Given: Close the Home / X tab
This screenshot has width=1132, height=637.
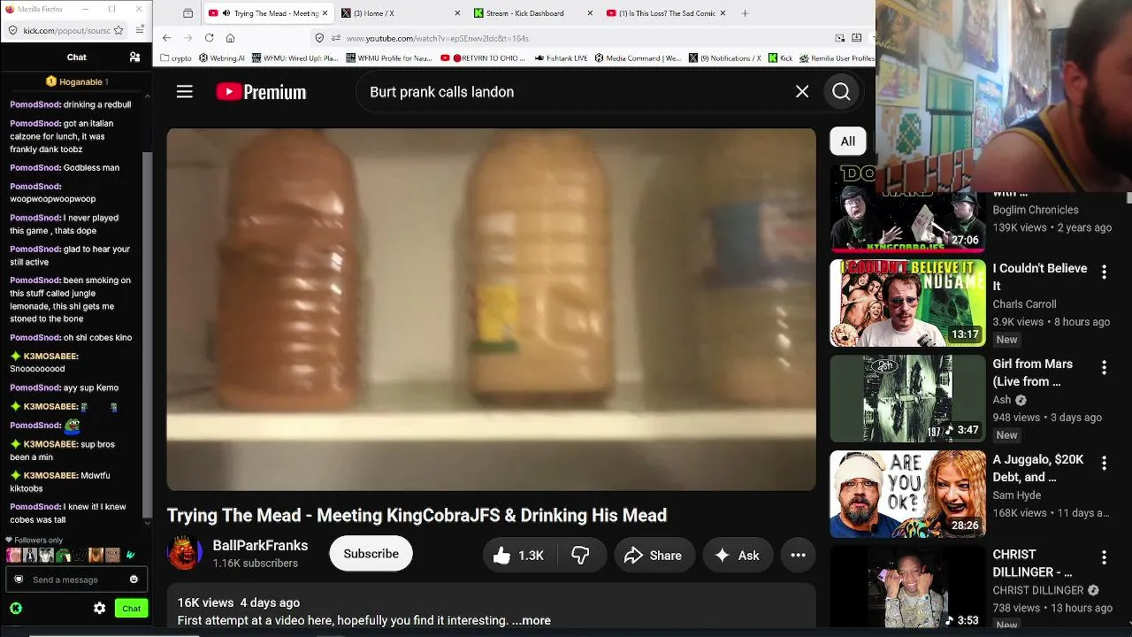Looking at the screenshot, I should [457, 13].
